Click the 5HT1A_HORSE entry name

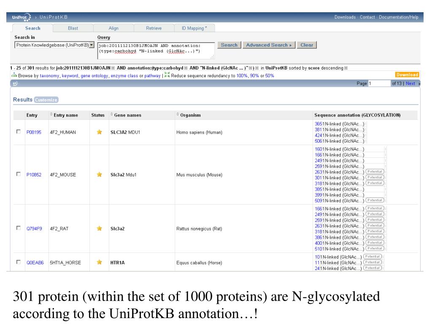(65, 262)
